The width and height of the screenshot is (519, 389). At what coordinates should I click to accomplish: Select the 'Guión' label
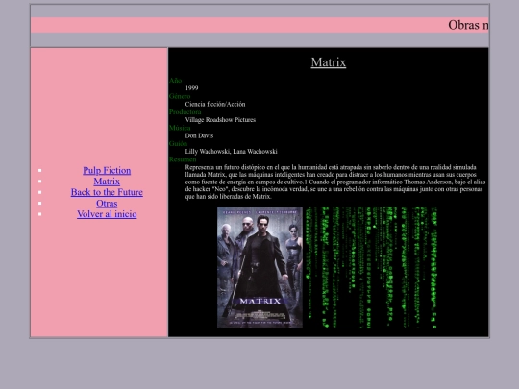178,143
